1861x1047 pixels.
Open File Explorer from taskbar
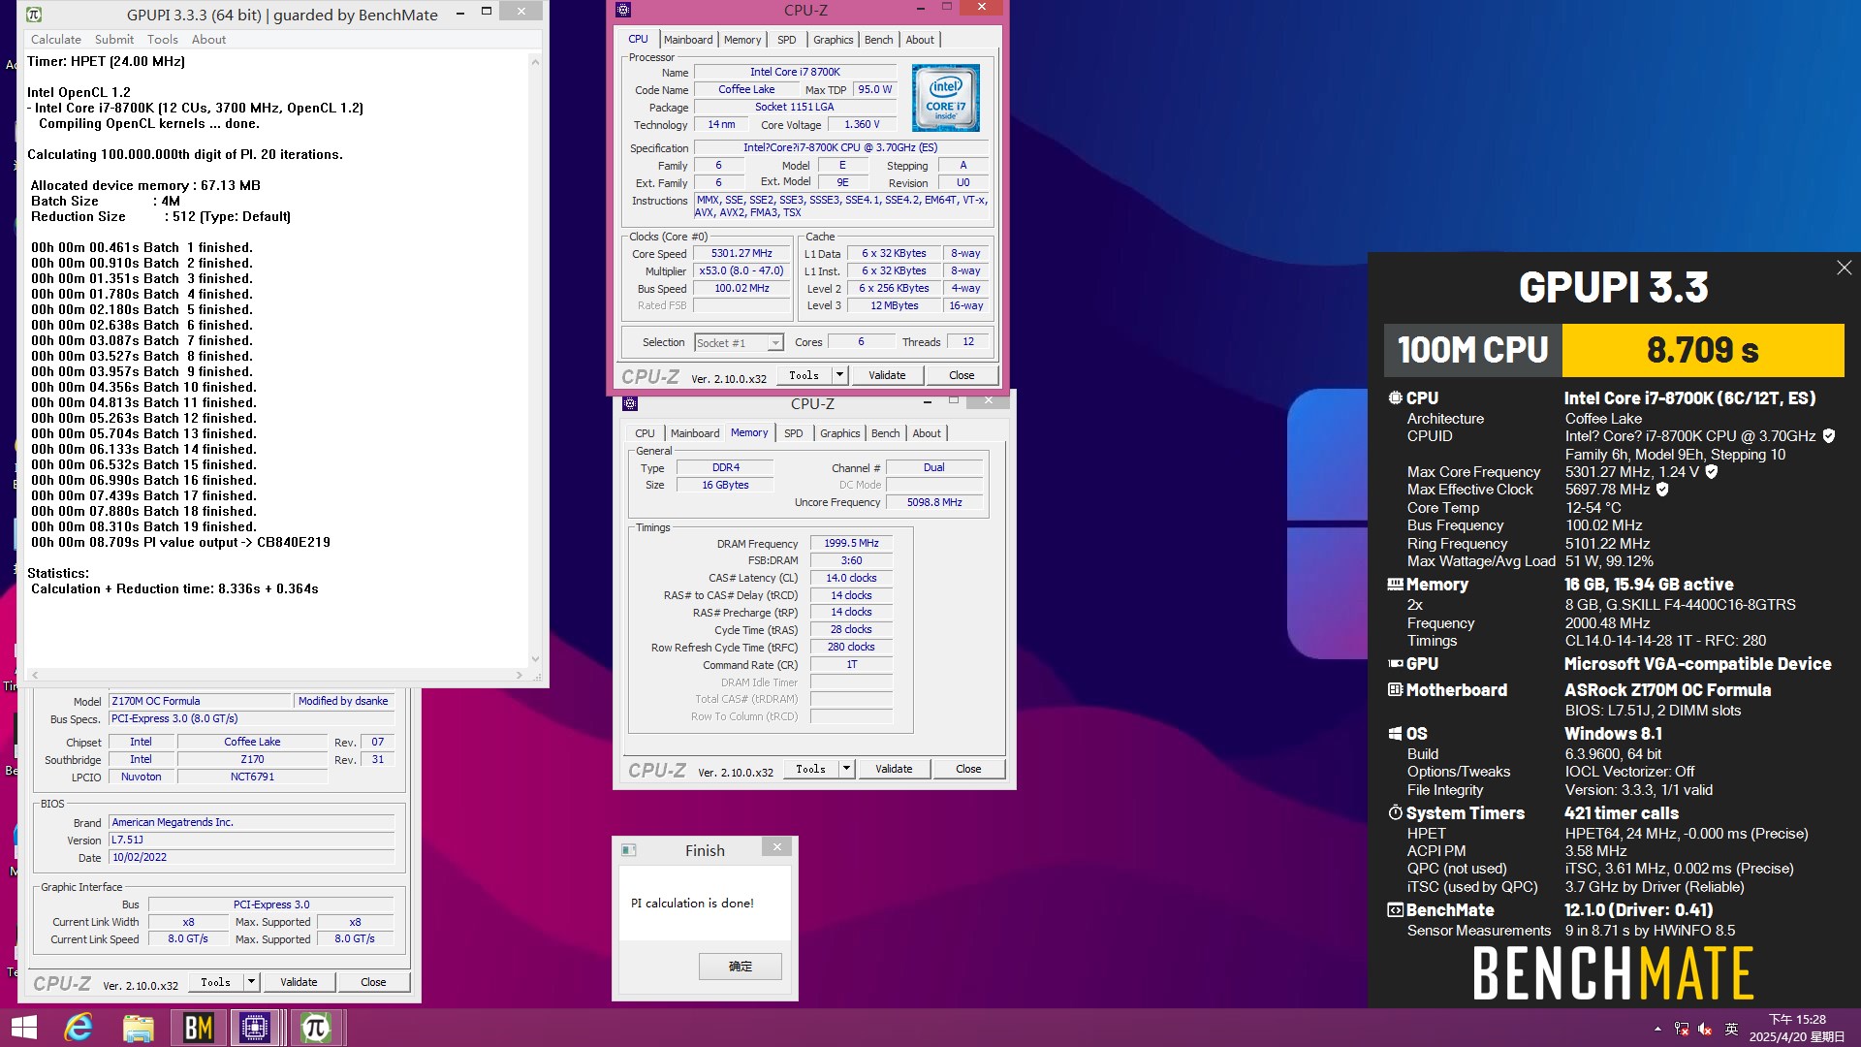[138, 1028]
